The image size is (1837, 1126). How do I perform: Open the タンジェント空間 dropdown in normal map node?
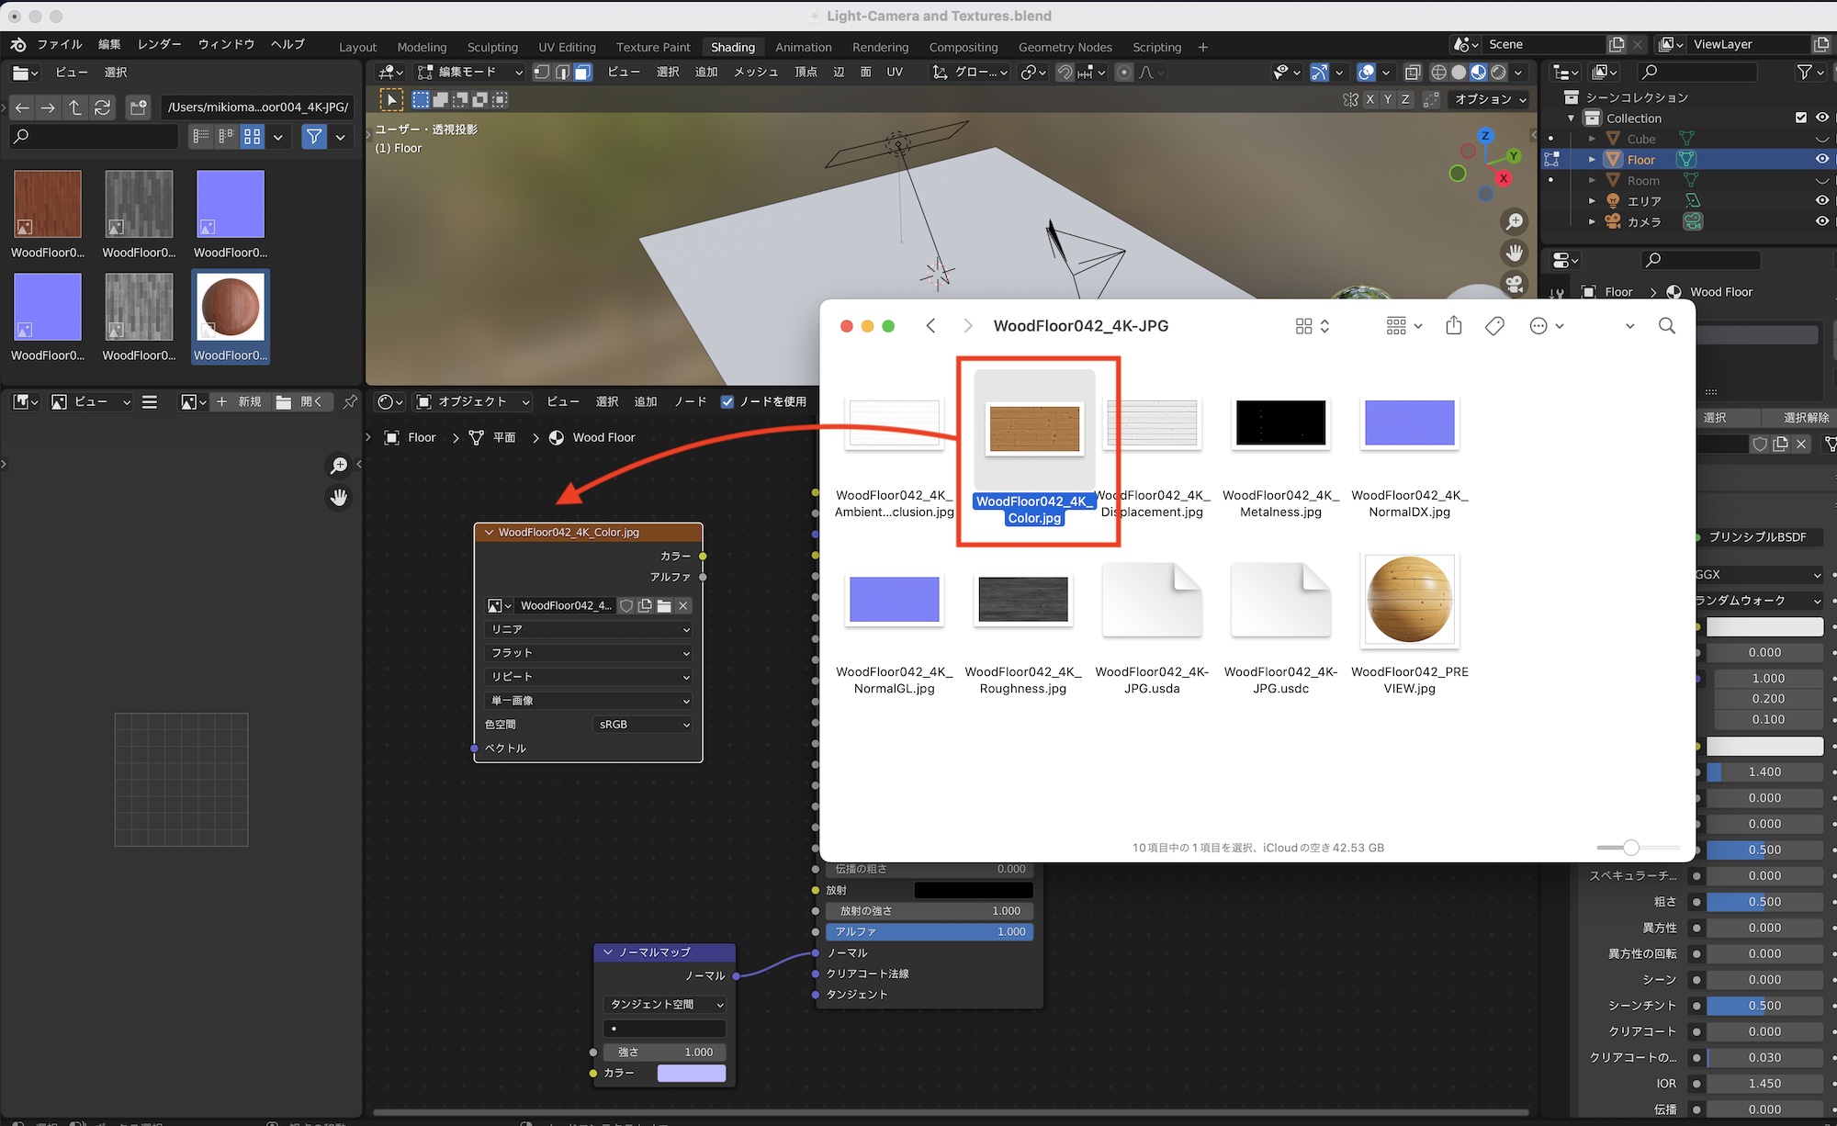665,1005
